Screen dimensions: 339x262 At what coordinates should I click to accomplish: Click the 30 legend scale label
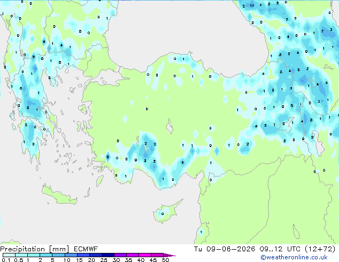pos(116,260)
